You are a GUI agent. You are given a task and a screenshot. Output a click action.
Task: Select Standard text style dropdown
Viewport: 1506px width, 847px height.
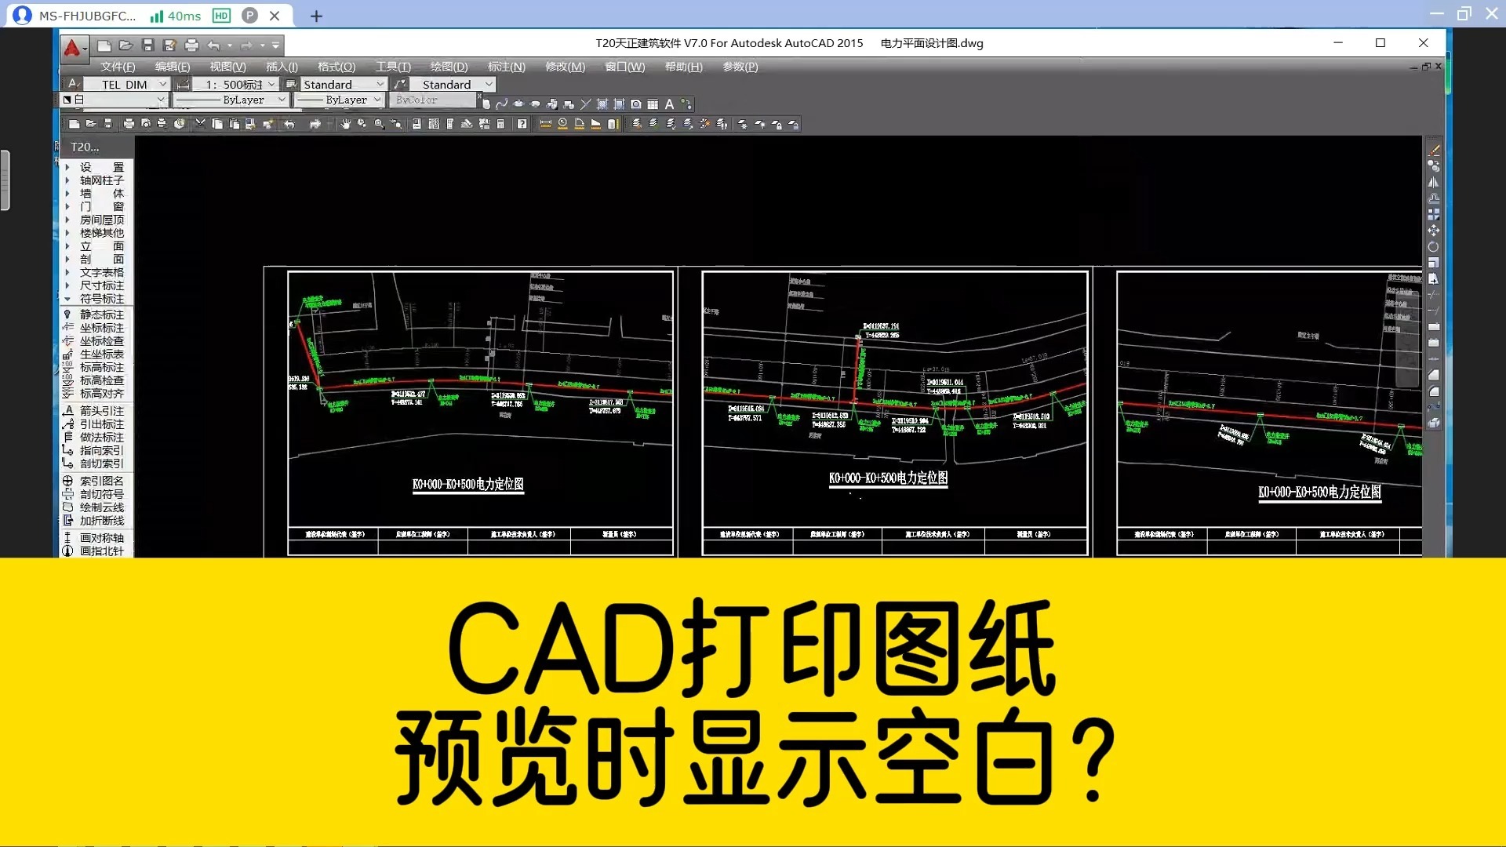click(x=336, y=84)
